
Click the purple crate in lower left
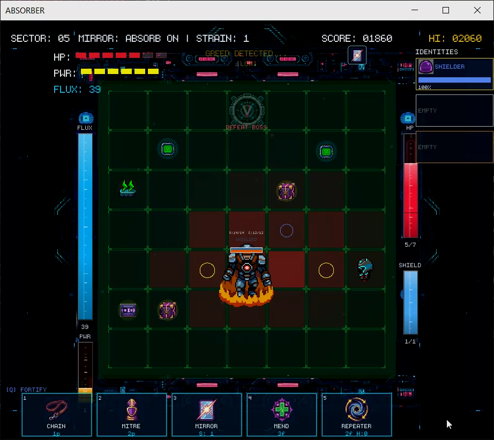click(x=168, y=310)
